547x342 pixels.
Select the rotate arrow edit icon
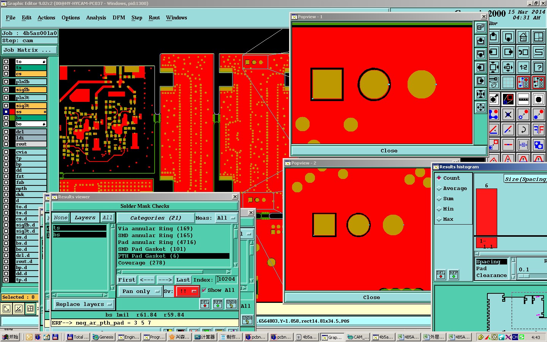[523, 130]
